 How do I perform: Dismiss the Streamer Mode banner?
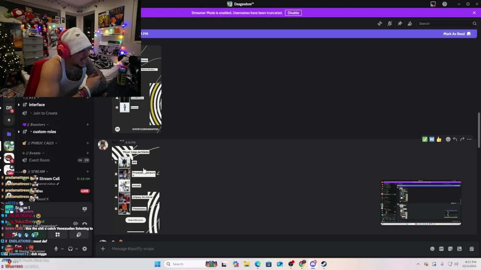point(474,13)
